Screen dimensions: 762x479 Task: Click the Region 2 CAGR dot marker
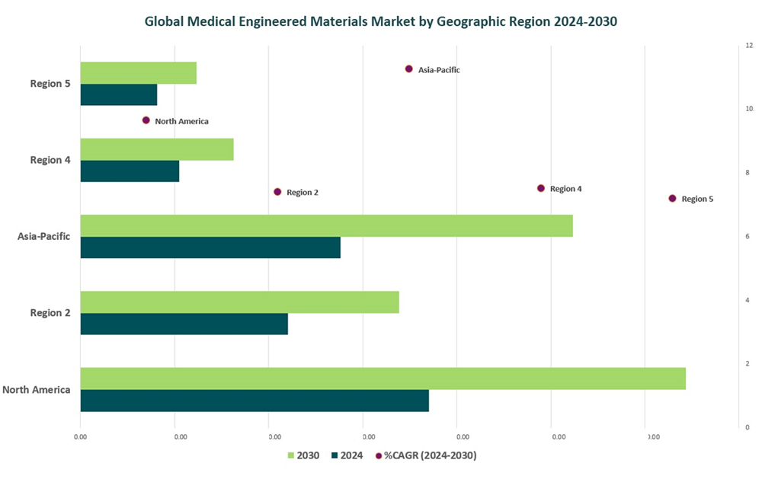click(x=277, y=192)
